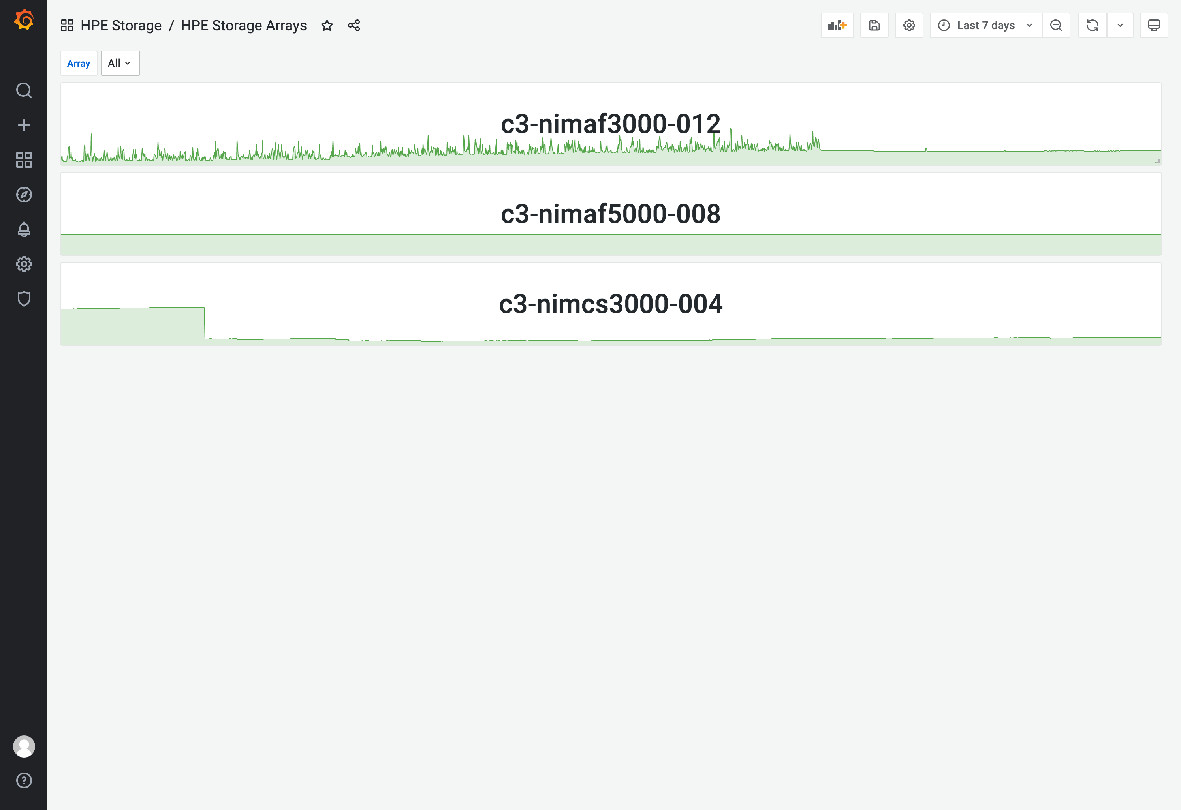Image resolution: width=1181 pixels, height=810 pixels.
Task: Open the sidebar Search icon
Action: coord(24,90)
